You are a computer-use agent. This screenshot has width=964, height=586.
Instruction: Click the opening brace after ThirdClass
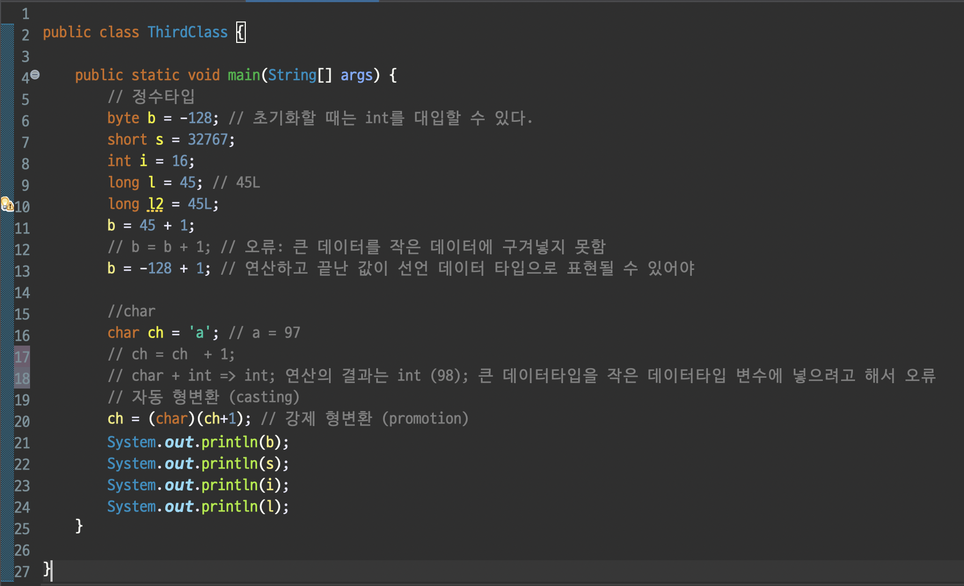coord(241,32)
